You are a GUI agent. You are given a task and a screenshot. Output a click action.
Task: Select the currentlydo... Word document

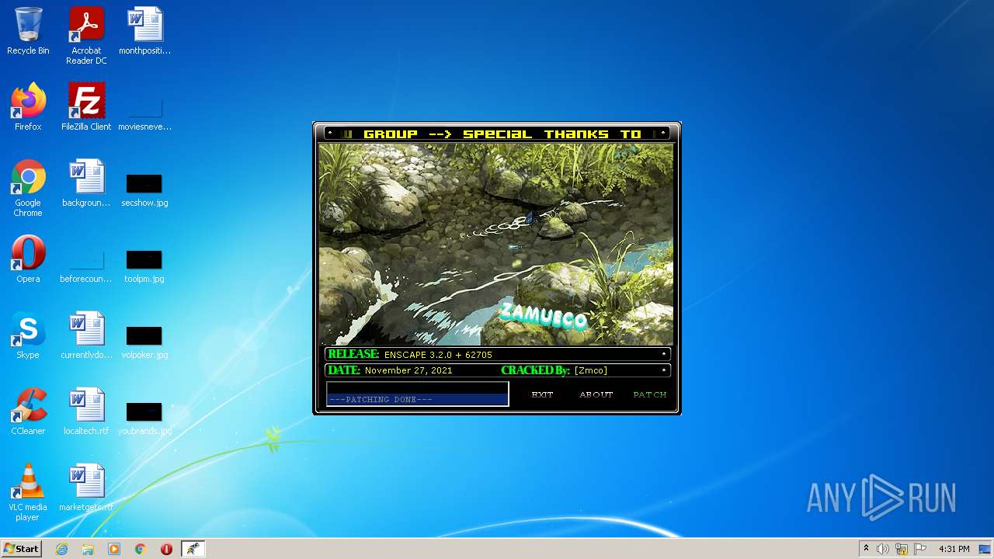point(86,335)
